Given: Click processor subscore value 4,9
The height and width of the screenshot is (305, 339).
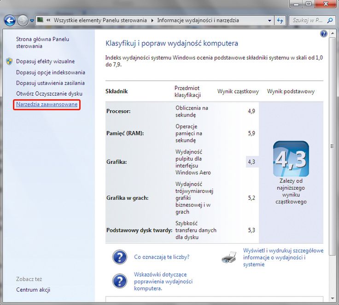Looking at the screenshot, I should pyautogui.click(x=251, y=111).
